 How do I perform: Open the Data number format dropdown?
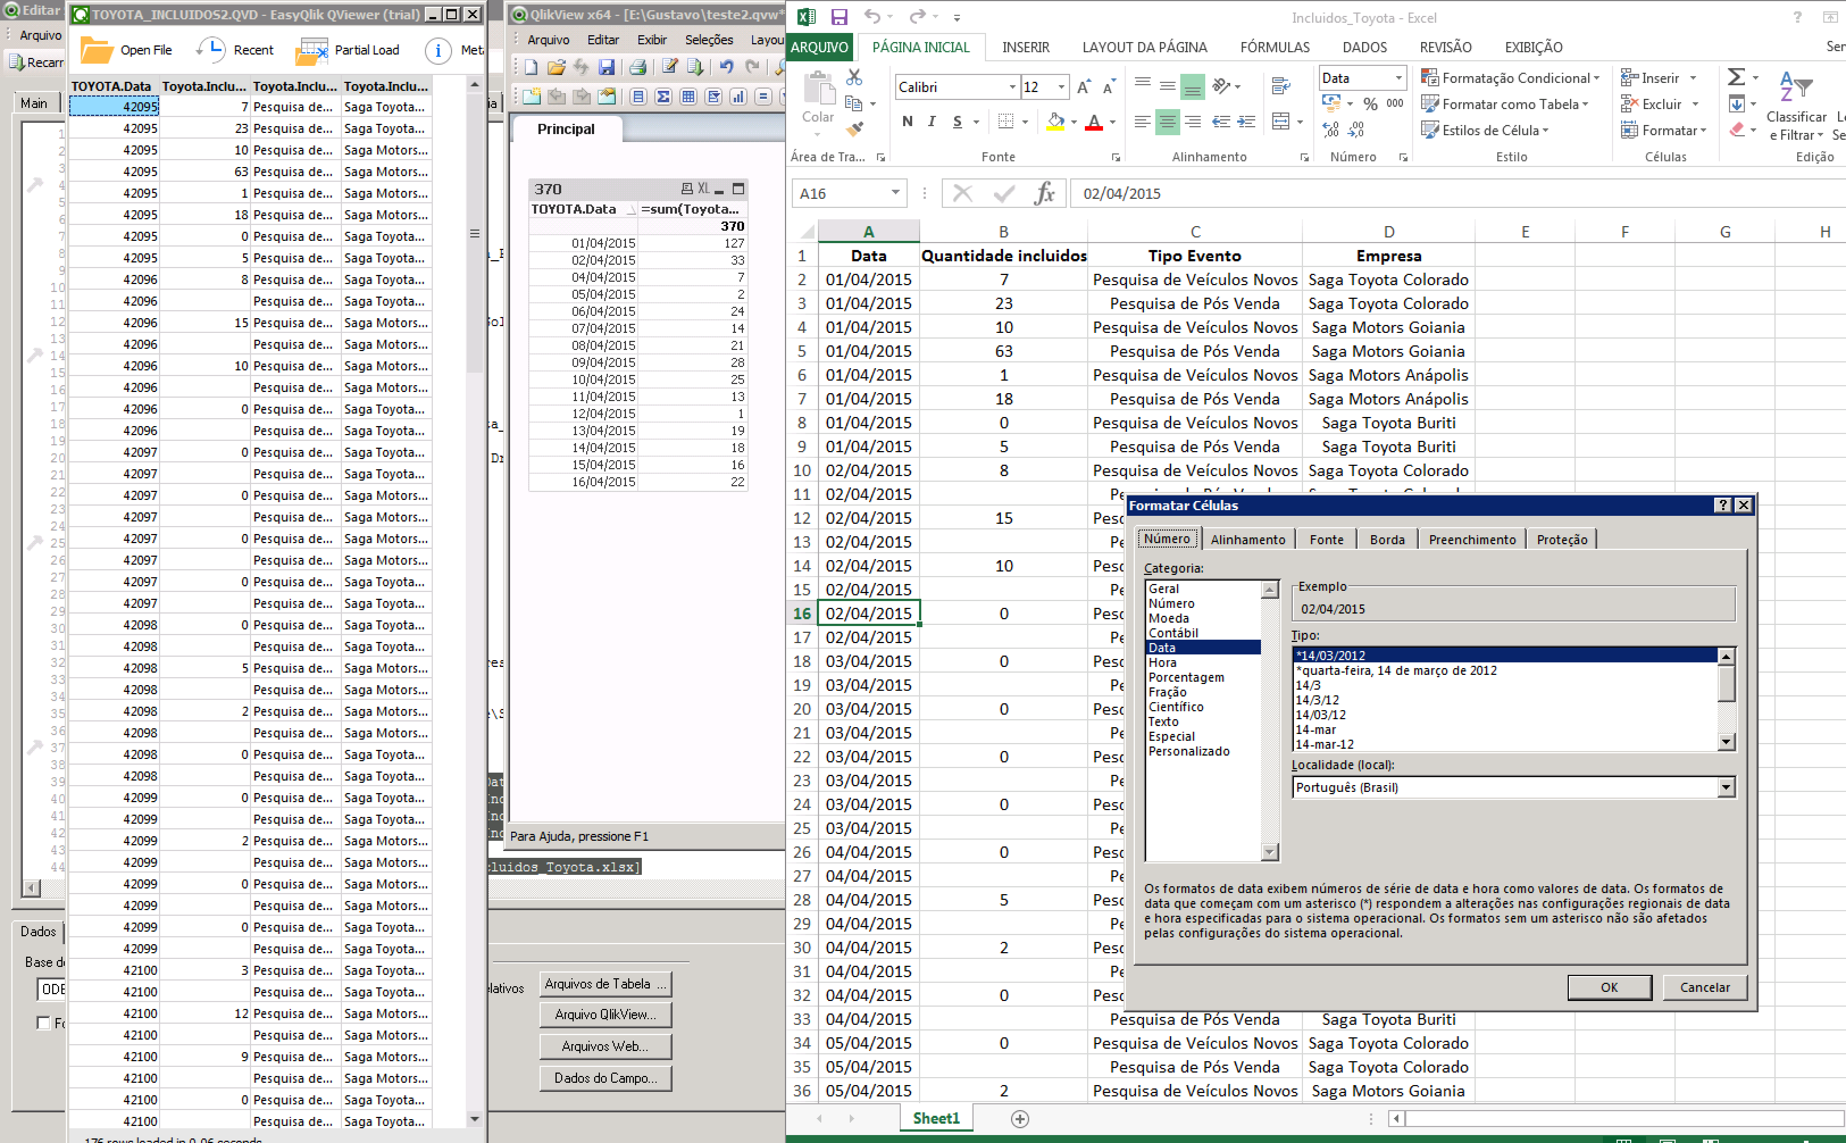point(1398,78)
